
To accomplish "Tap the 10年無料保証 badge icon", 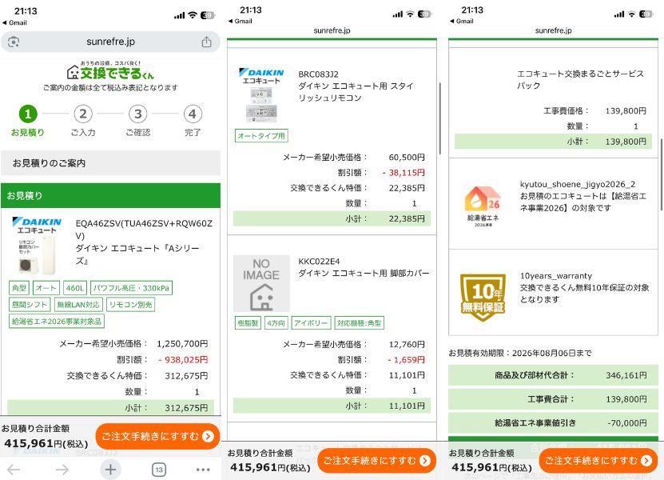I will pos(483,298).
